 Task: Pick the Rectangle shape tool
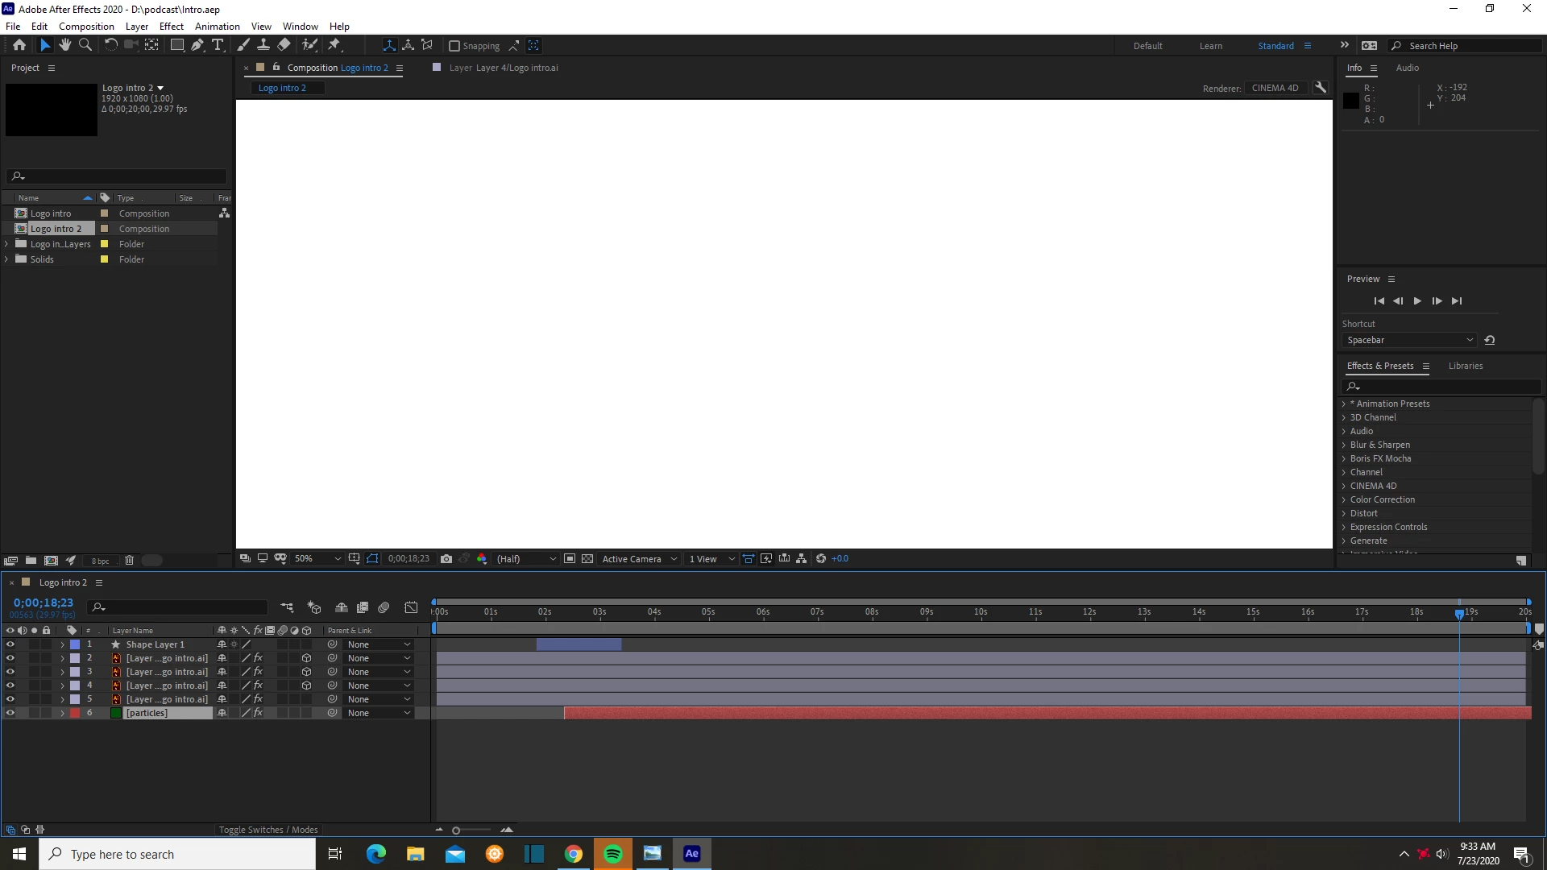(x=176, y=45)
